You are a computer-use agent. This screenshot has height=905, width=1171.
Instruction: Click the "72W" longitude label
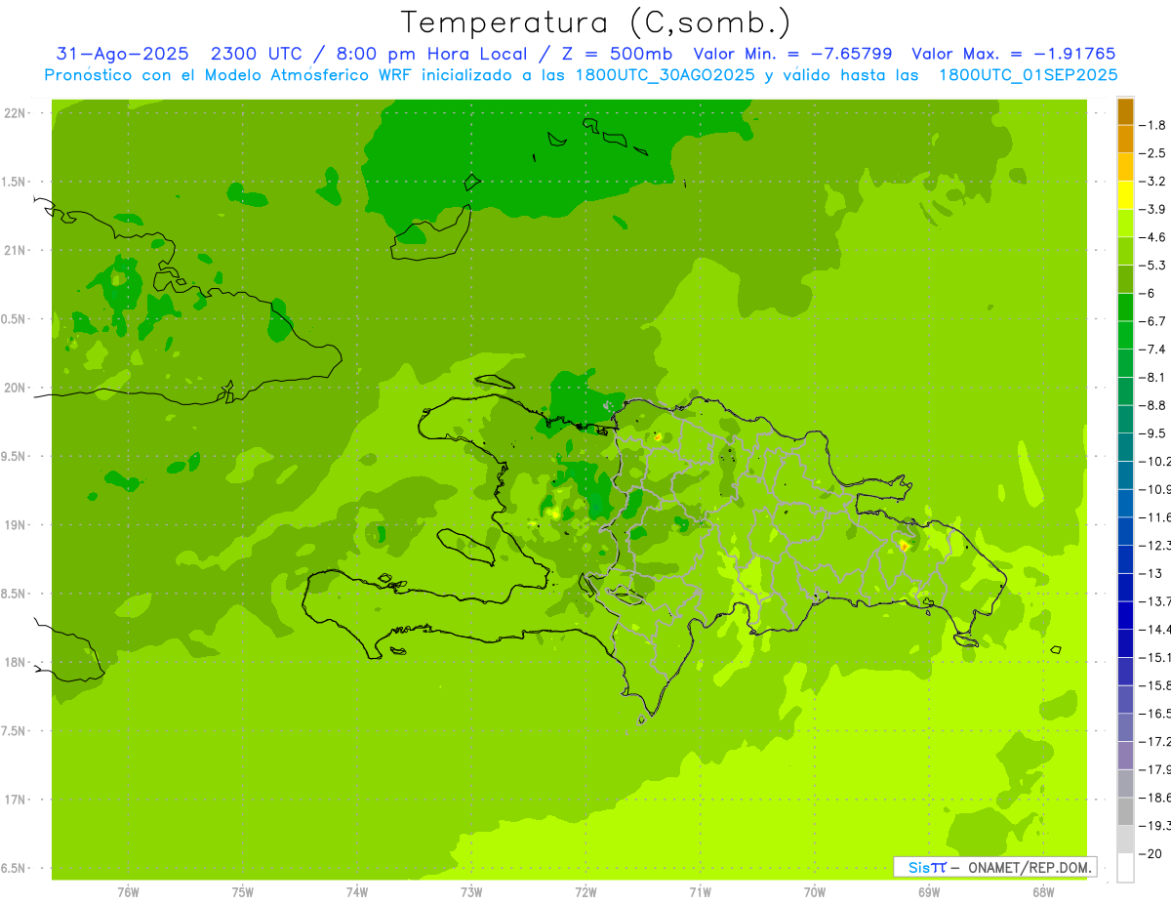coord(585,892)
